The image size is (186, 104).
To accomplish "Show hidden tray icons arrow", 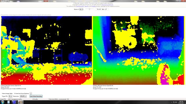I will [171, 102].
